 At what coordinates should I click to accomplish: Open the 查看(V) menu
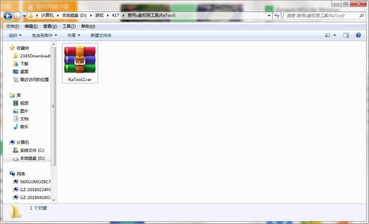[x=50, y=26]
